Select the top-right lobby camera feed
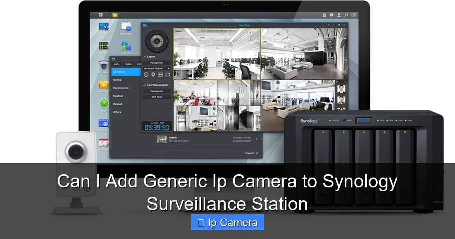Viewport: 455px width, 239px height. [304, 53]
